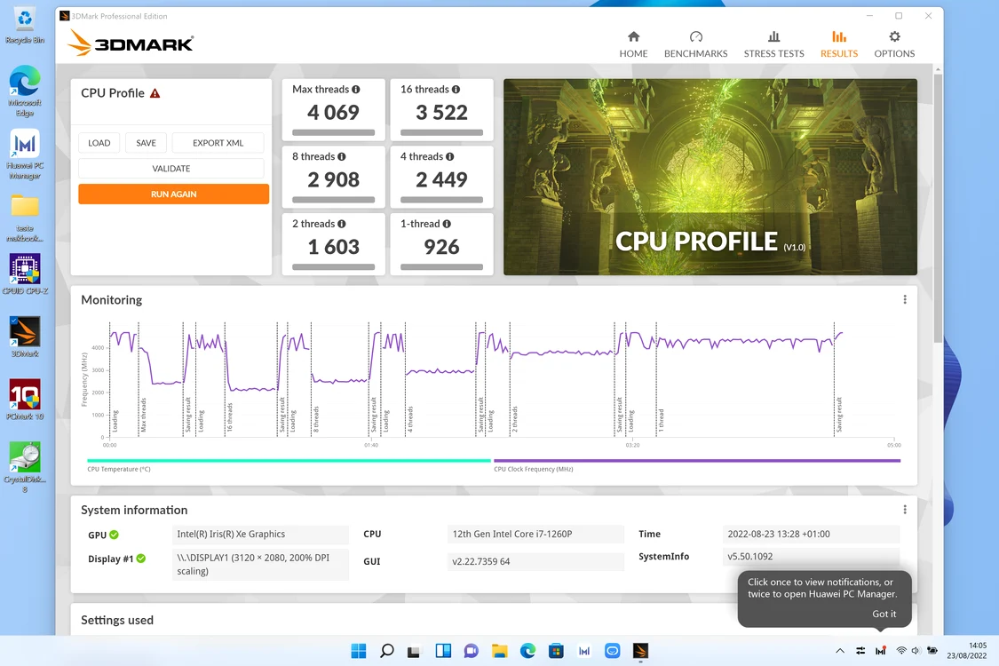Click the 3DMark taskbar icon
The image size is (999, 666).
(640, 651)
